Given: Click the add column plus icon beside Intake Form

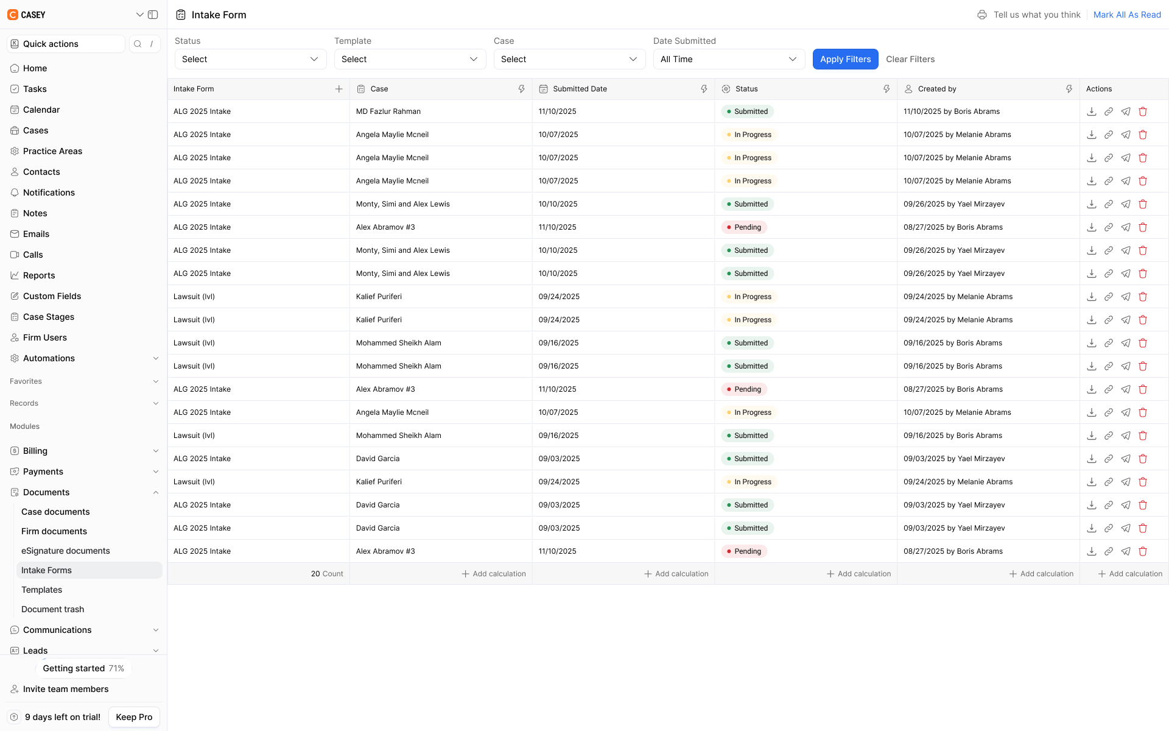Looking at the screenshot, I should pyautogui.click(x=339, y=89).
